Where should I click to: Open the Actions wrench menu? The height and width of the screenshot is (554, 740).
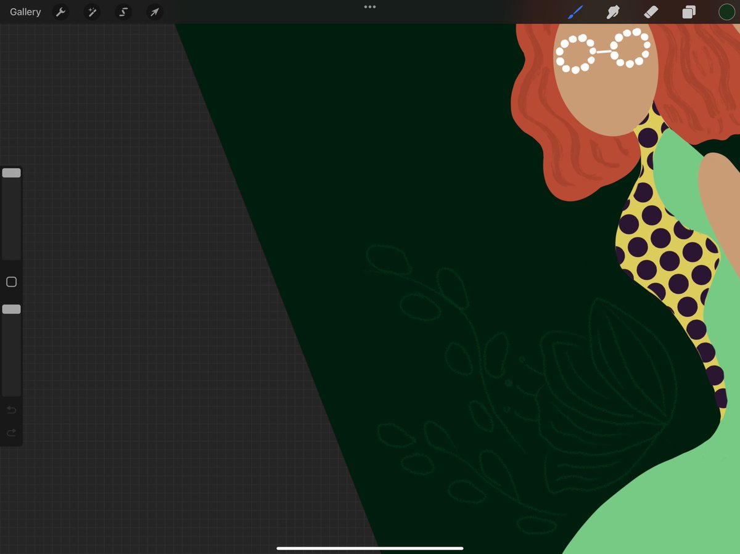point(60,12)
